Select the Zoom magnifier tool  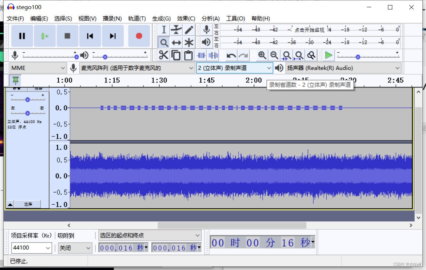164,42
